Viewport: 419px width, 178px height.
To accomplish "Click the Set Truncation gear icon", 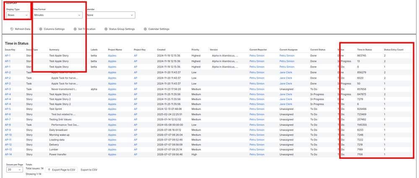I will tap(75, 29).
